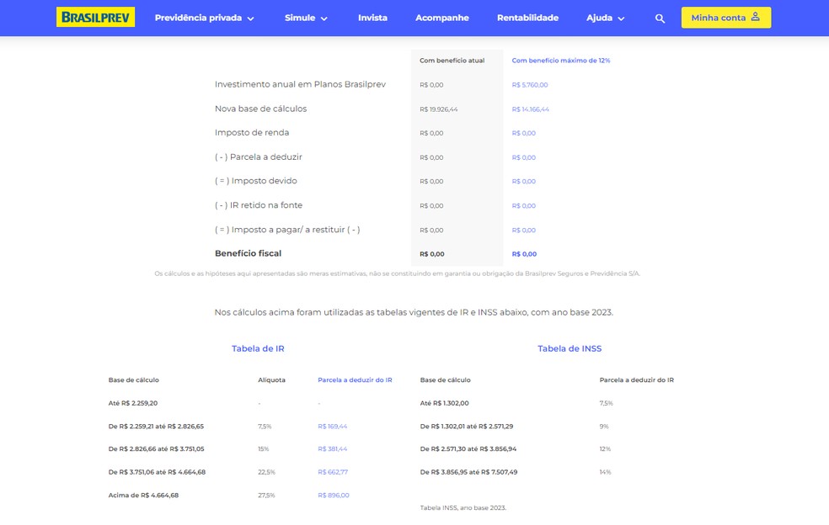Go to the Invista page
The width and height of the screenshot is (829, 525).
coord(372,18)
